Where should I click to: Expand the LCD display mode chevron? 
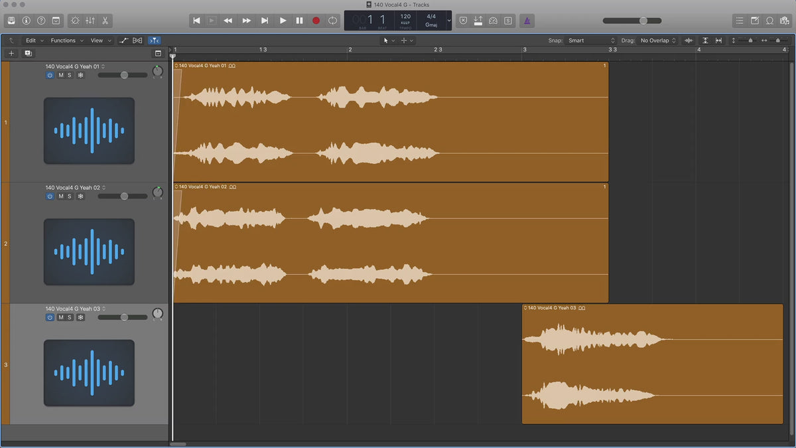pyautogui.click(x=449, y=21)
